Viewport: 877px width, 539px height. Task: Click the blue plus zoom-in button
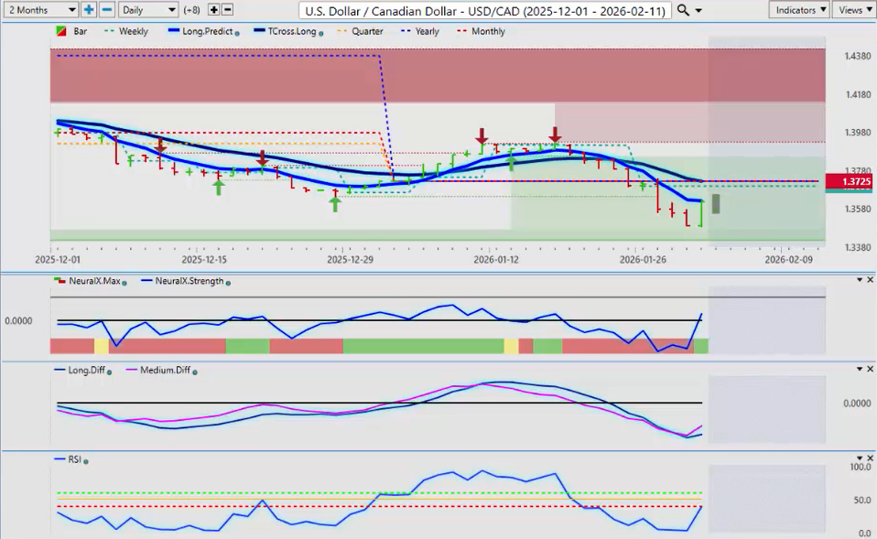coord(89,9)
